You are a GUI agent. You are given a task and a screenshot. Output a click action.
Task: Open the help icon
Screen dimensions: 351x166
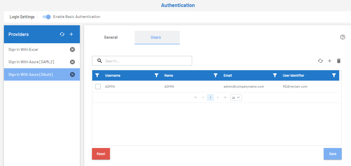click(x=343, y=37)
